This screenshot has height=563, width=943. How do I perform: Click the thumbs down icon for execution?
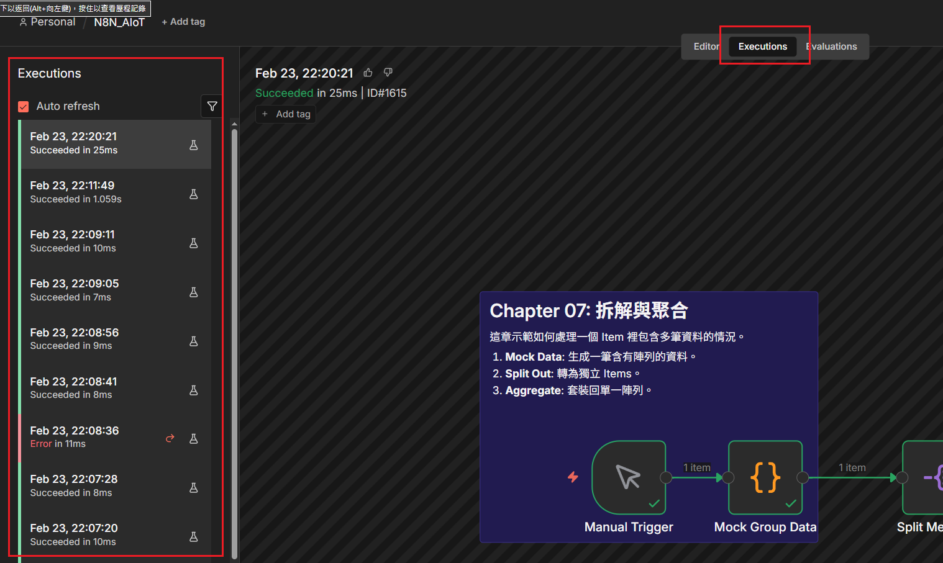click(x=388, y=73)
